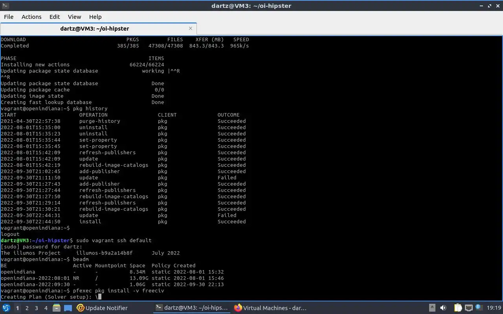Image resolution: width=503 pixels, height=314 pixels.
Task: Switch to workspace 3
Action: (37, 308)
